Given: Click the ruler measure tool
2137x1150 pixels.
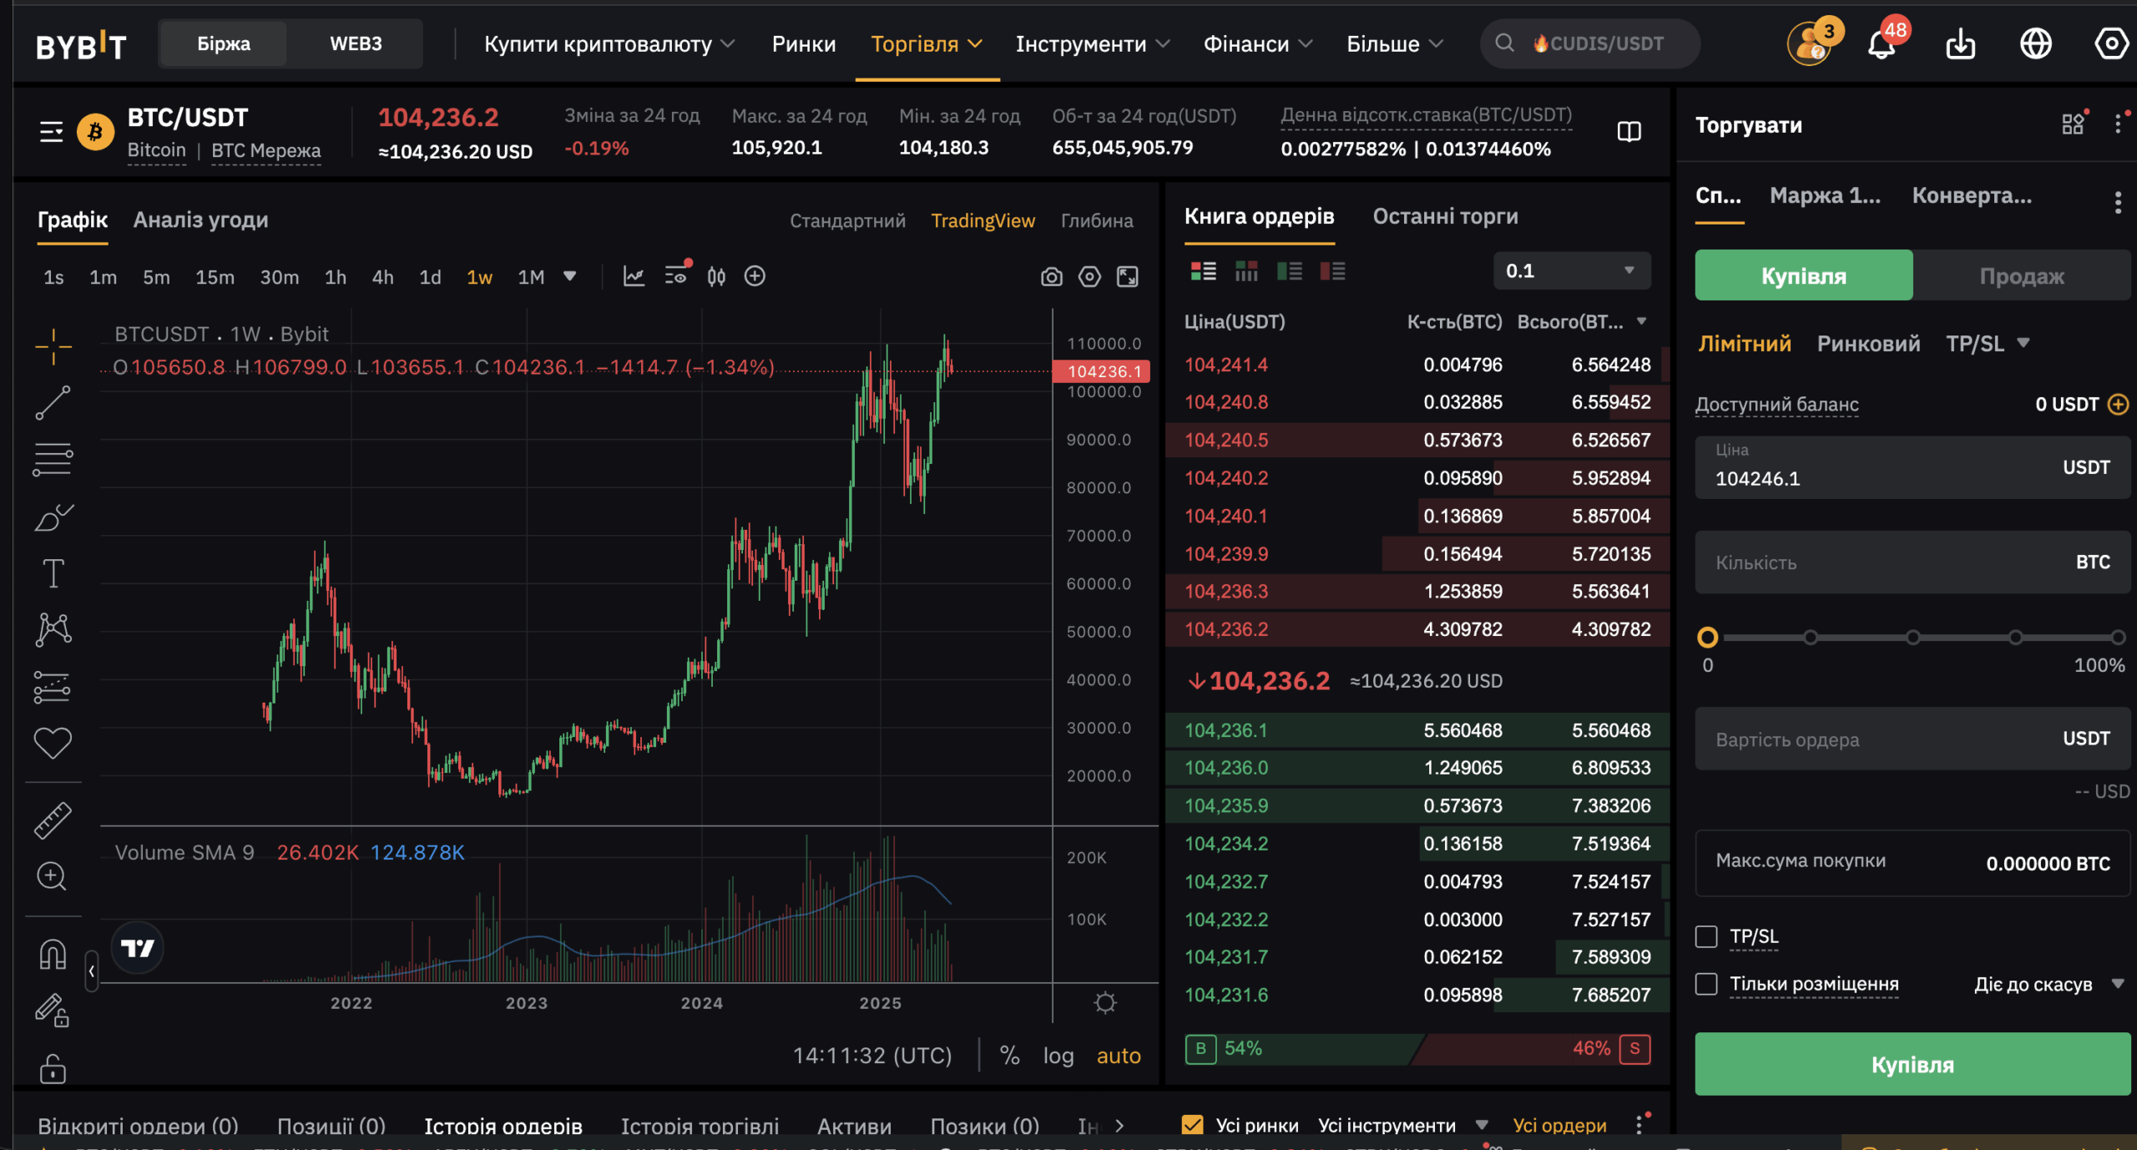Looking at the screenshot, I should coord(53,820).
